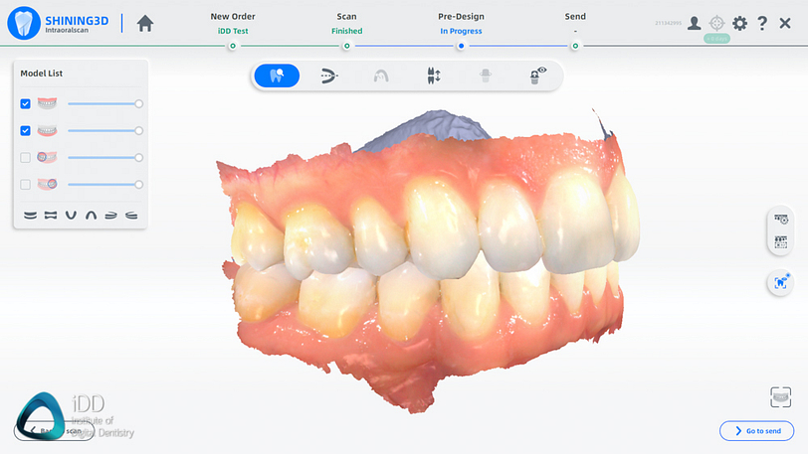Click the Home icon in the header
808x454 pixels.
tap(145, 23)
